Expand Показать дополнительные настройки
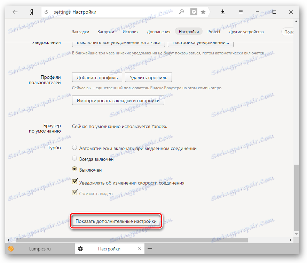 point(116,221)
